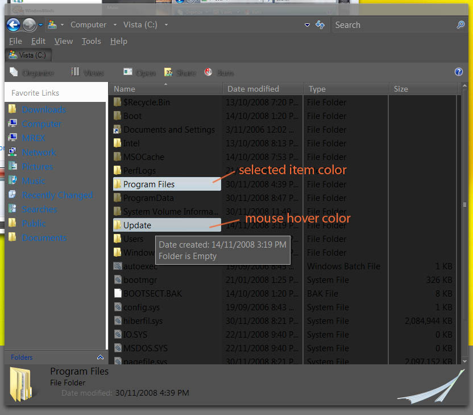Click the Forward navigation arrow
The height and width of the screenshot is (415, 473).
pyautogui.click(x=29, y=24)
